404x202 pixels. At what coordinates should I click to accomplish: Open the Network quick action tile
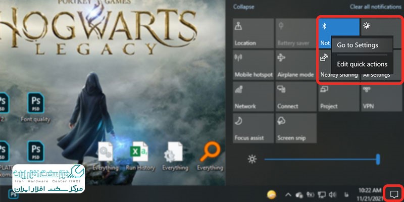[254, 96]
